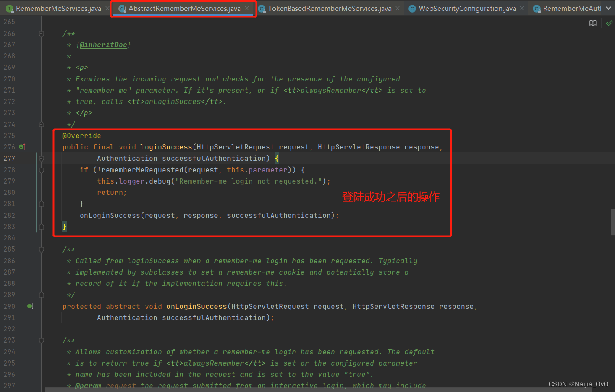Click the class icon on TokenBasedRememberMeServices.java tab
The height and width of the screenshot is (392, 615).
[x=262, y=9]
